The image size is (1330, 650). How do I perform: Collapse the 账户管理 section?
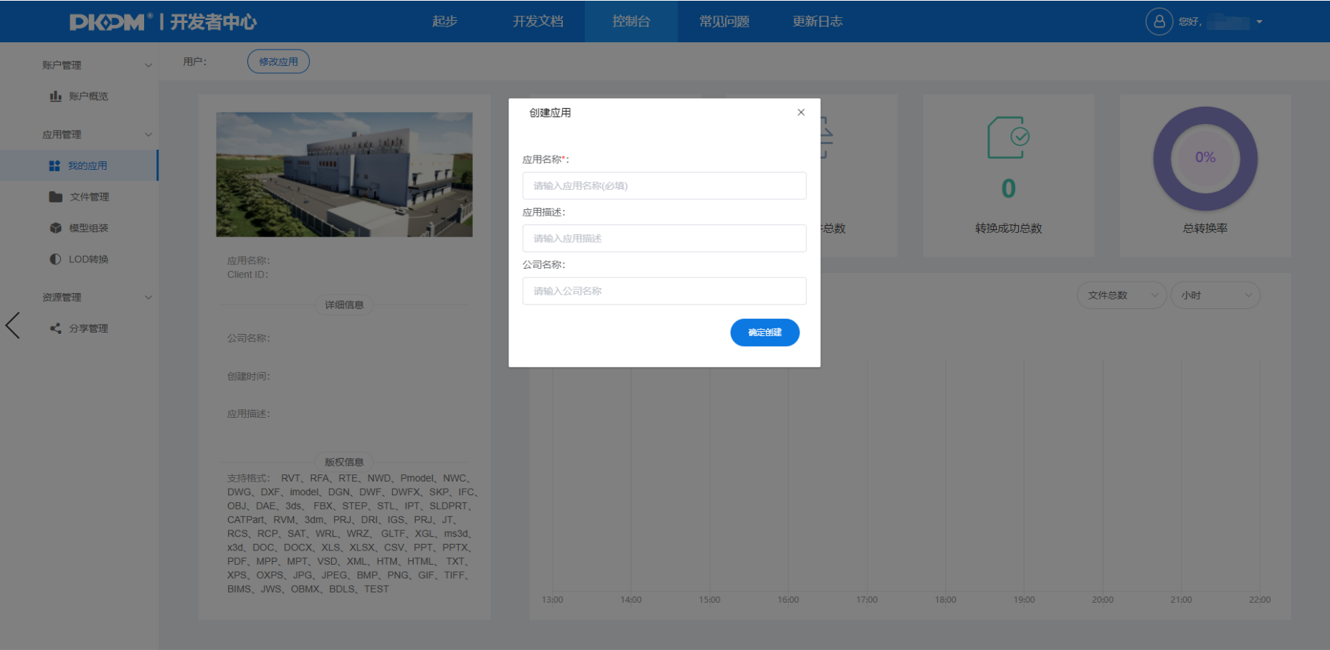148,65
